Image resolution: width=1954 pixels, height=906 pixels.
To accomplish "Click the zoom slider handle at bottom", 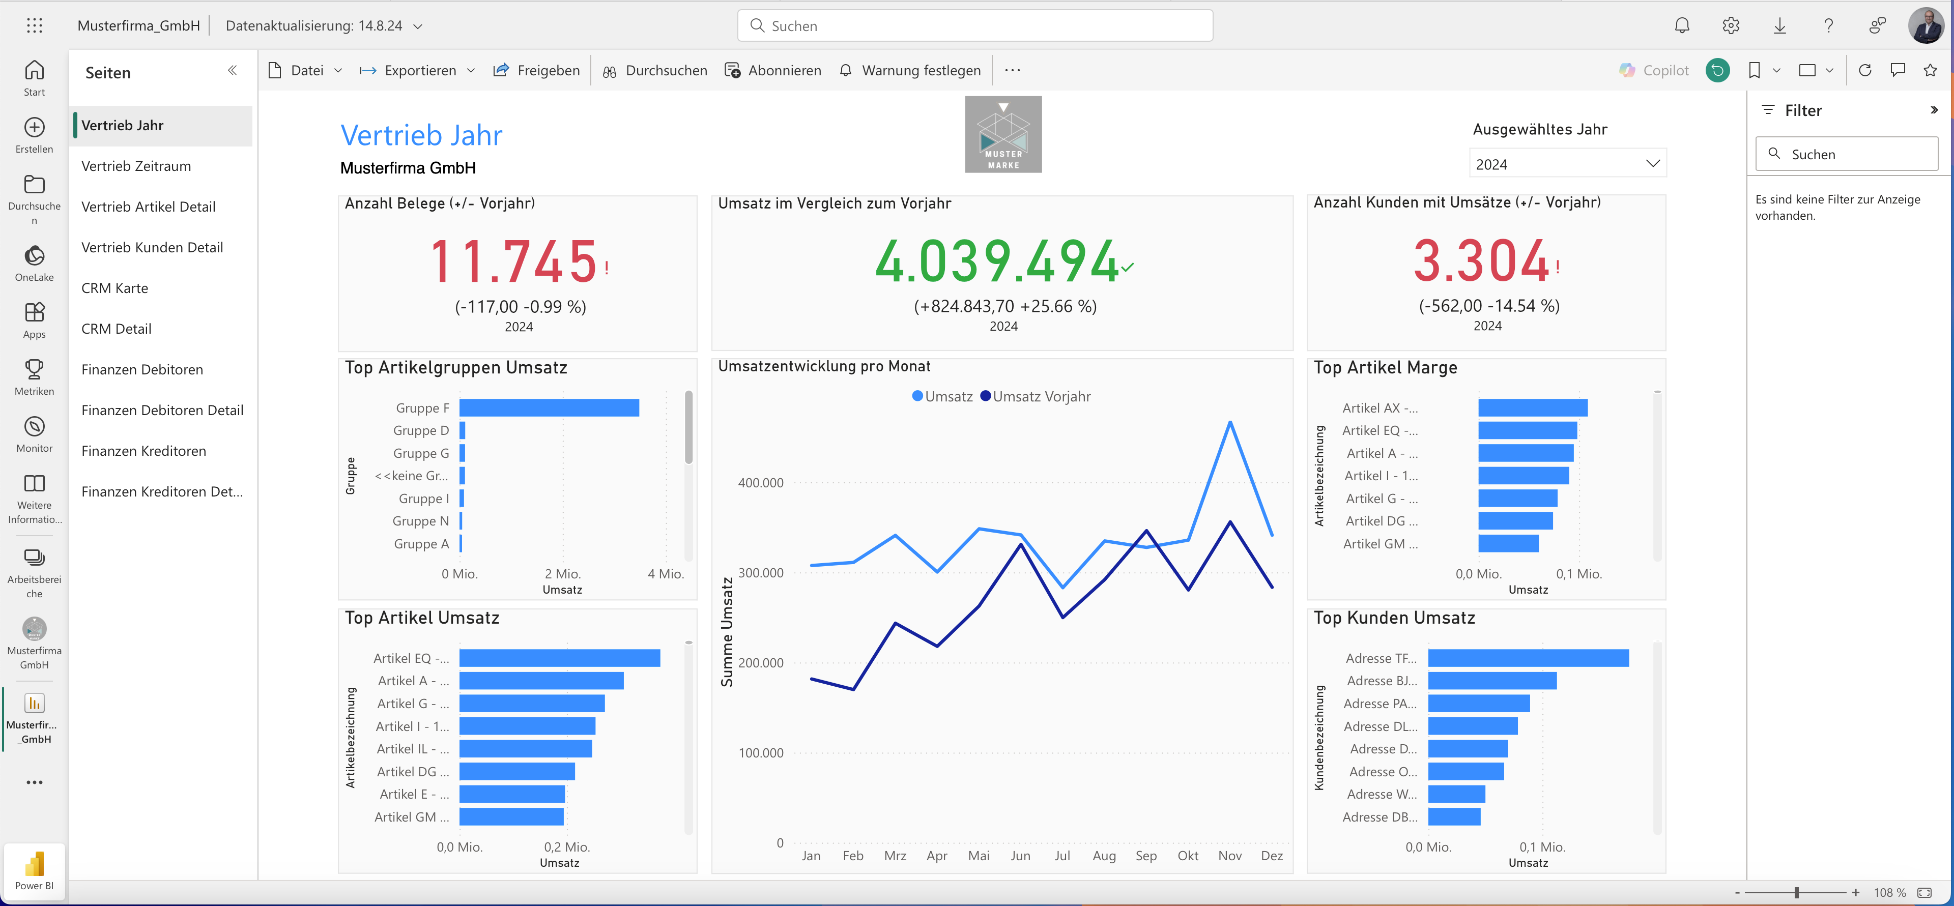I will [x=1796, y=893].
